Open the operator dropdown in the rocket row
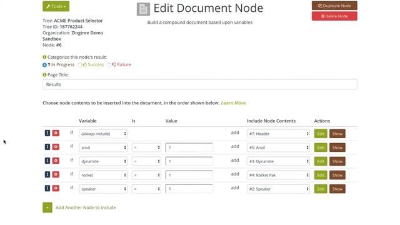This screenshot has height=225, width=400. coord(146,175)
